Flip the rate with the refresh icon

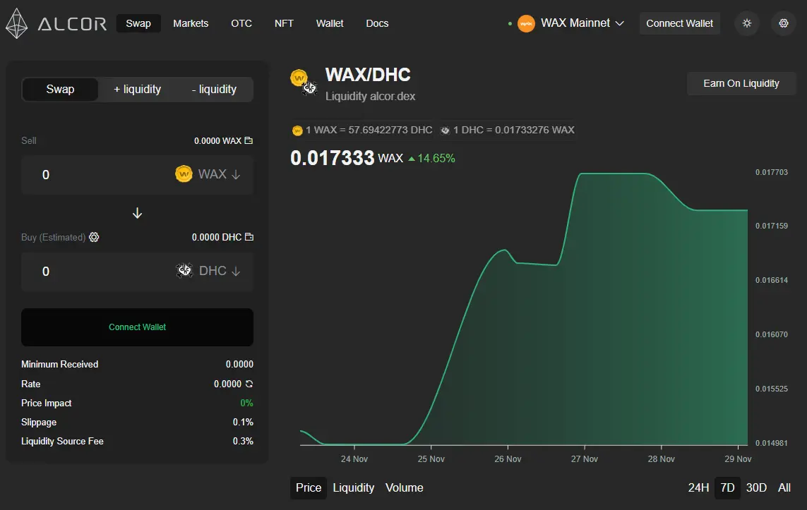249,384
